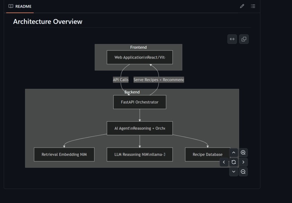Click the Recipe Database node
The image size is (292, 203).
(x=208, y=155)
